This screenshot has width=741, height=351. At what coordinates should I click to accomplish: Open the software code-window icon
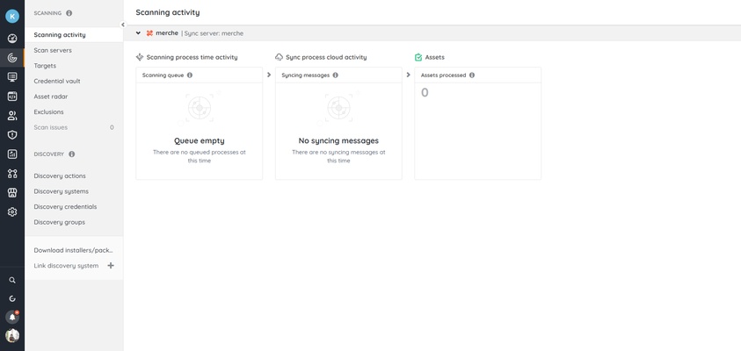[x=12, y=97]
